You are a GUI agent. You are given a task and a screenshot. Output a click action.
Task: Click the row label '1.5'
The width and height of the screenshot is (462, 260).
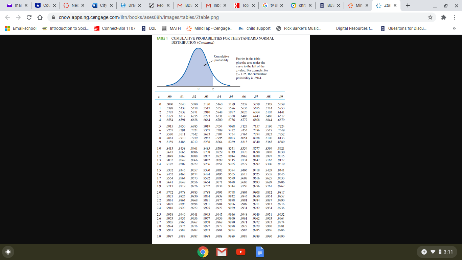click(x=159, y=170)
